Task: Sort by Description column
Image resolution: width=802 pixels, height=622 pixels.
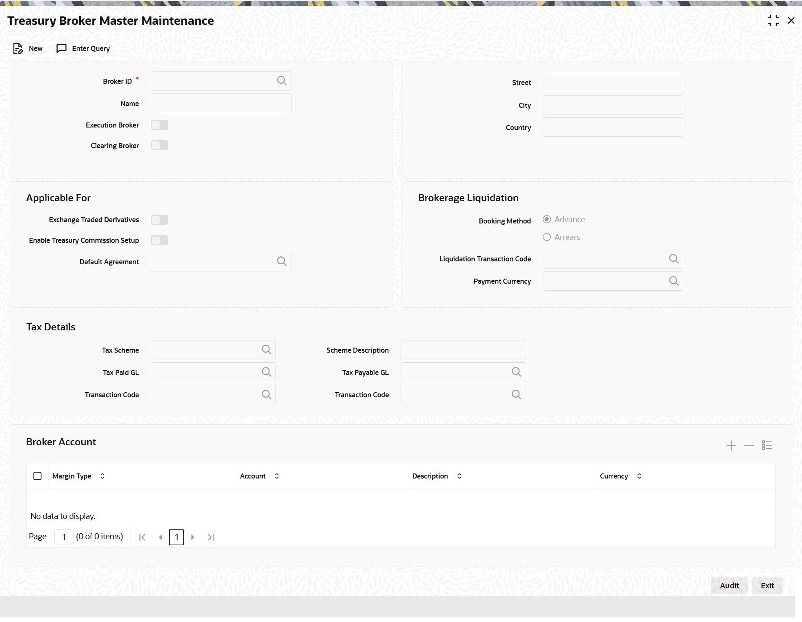Action: [x=459, y=476]
